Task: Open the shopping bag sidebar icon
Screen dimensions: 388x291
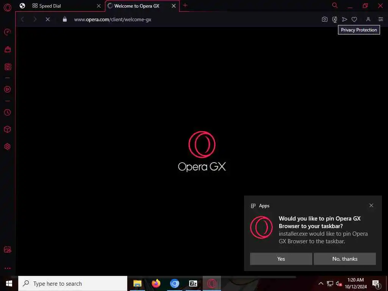Action: tap(8, 49)
